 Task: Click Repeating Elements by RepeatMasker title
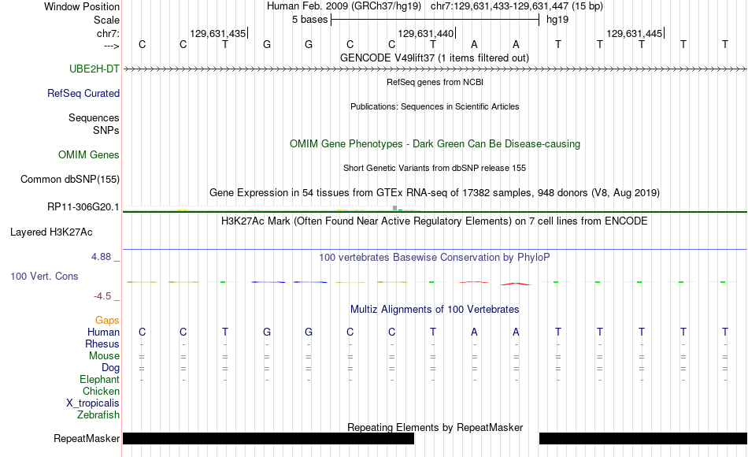(435, 427)
